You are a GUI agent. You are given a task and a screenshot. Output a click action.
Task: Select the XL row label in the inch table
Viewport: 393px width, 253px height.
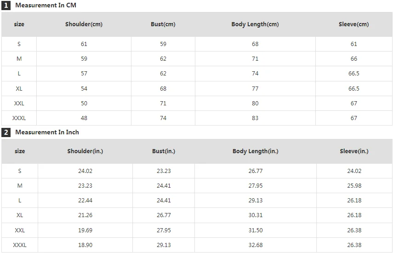tap(20, 215)
